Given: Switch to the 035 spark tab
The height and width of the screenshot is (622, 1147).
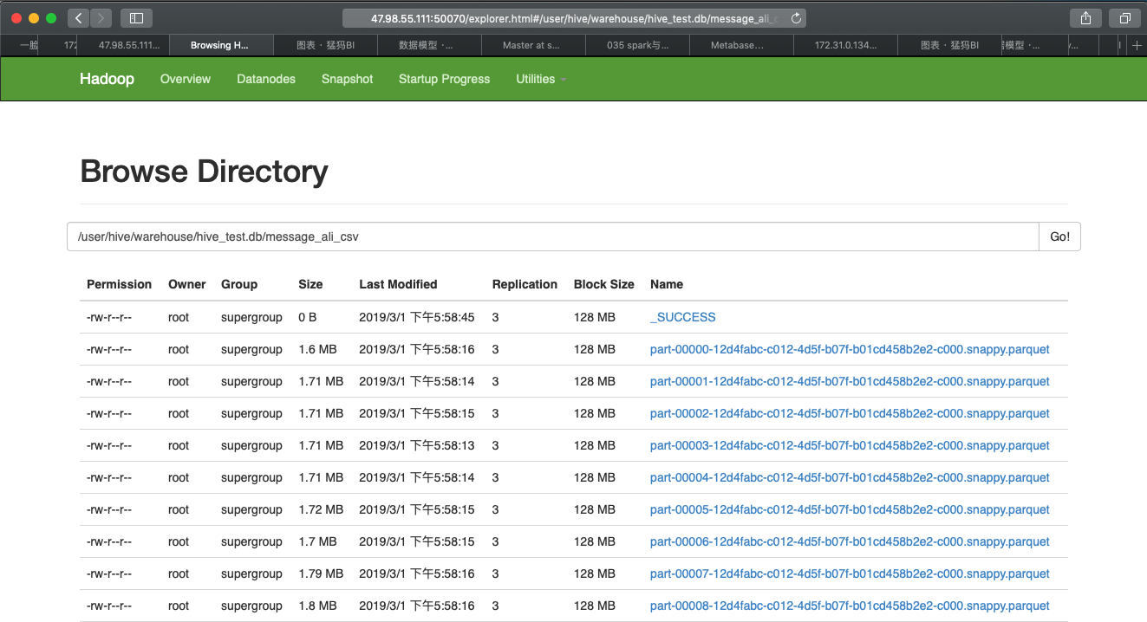Looking at the screenshot, I should click(x=637, y=45).
